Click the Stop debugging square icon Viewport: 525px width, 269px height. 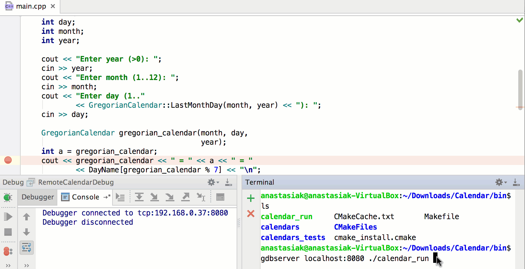pos(8,232)
